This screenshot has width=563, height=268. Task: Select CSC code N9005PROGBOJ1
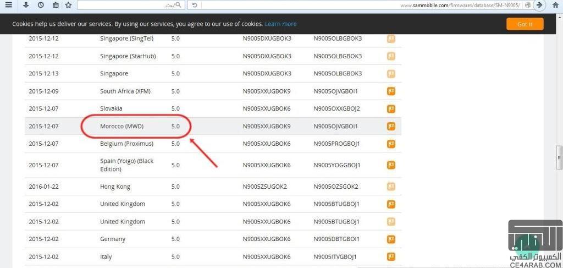coord(336,144)
